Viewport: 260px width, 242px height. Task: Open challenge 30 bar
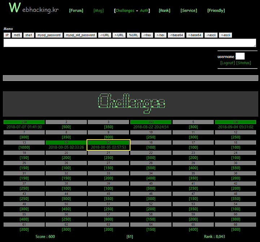coord(235,163)
